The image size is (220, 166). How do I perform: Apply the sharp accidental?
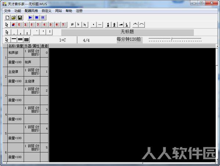(72, 25)
